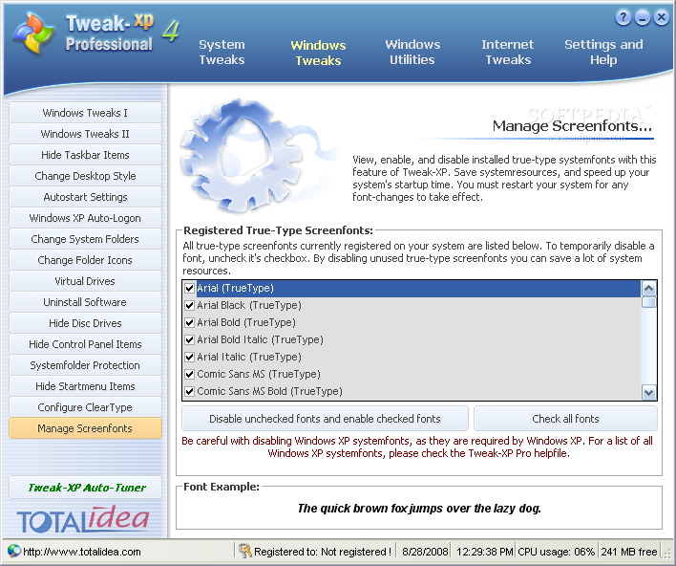Screen dimensions: 676x566
Task: Uncheck Arial Bold (TrueType) checkbox
Action: 189,322
